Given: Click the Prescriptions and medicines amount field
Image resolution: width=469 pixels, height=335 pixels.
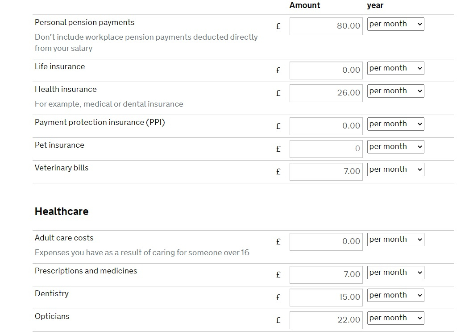Looking at the screenshot, I should tap(326, 274).
